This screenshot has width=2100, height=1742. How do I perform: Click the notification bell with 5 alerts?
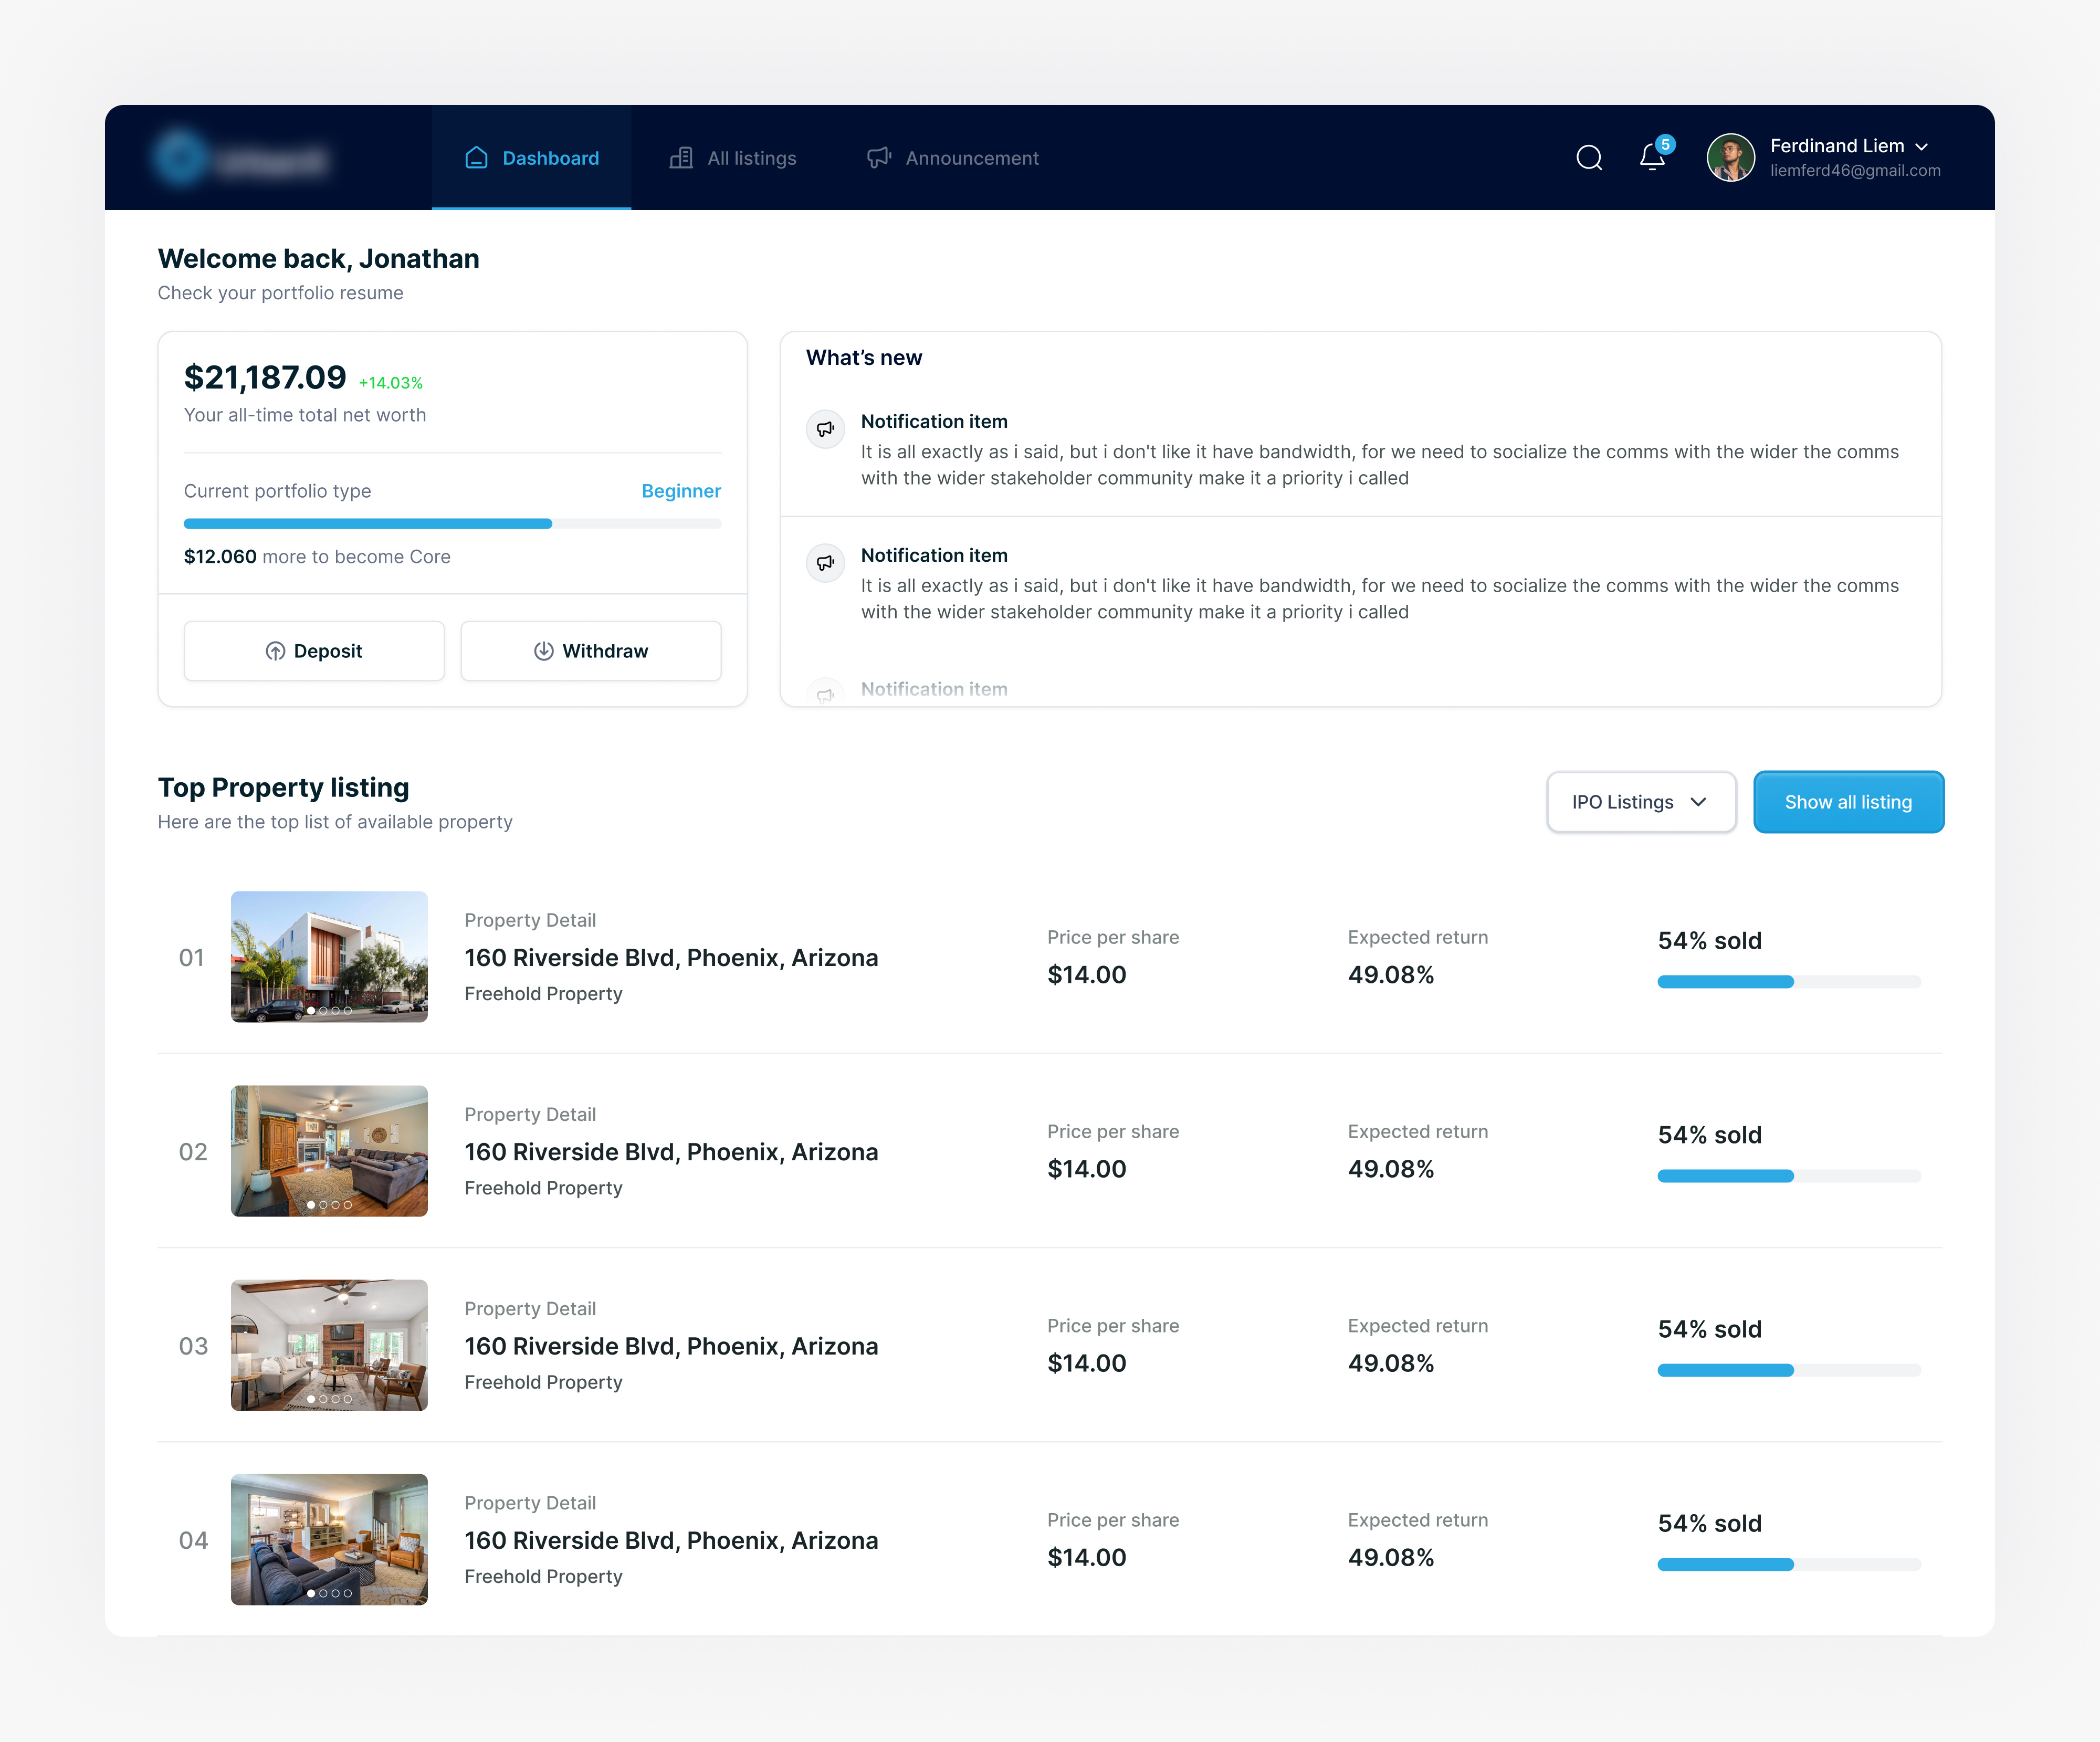1651,157
